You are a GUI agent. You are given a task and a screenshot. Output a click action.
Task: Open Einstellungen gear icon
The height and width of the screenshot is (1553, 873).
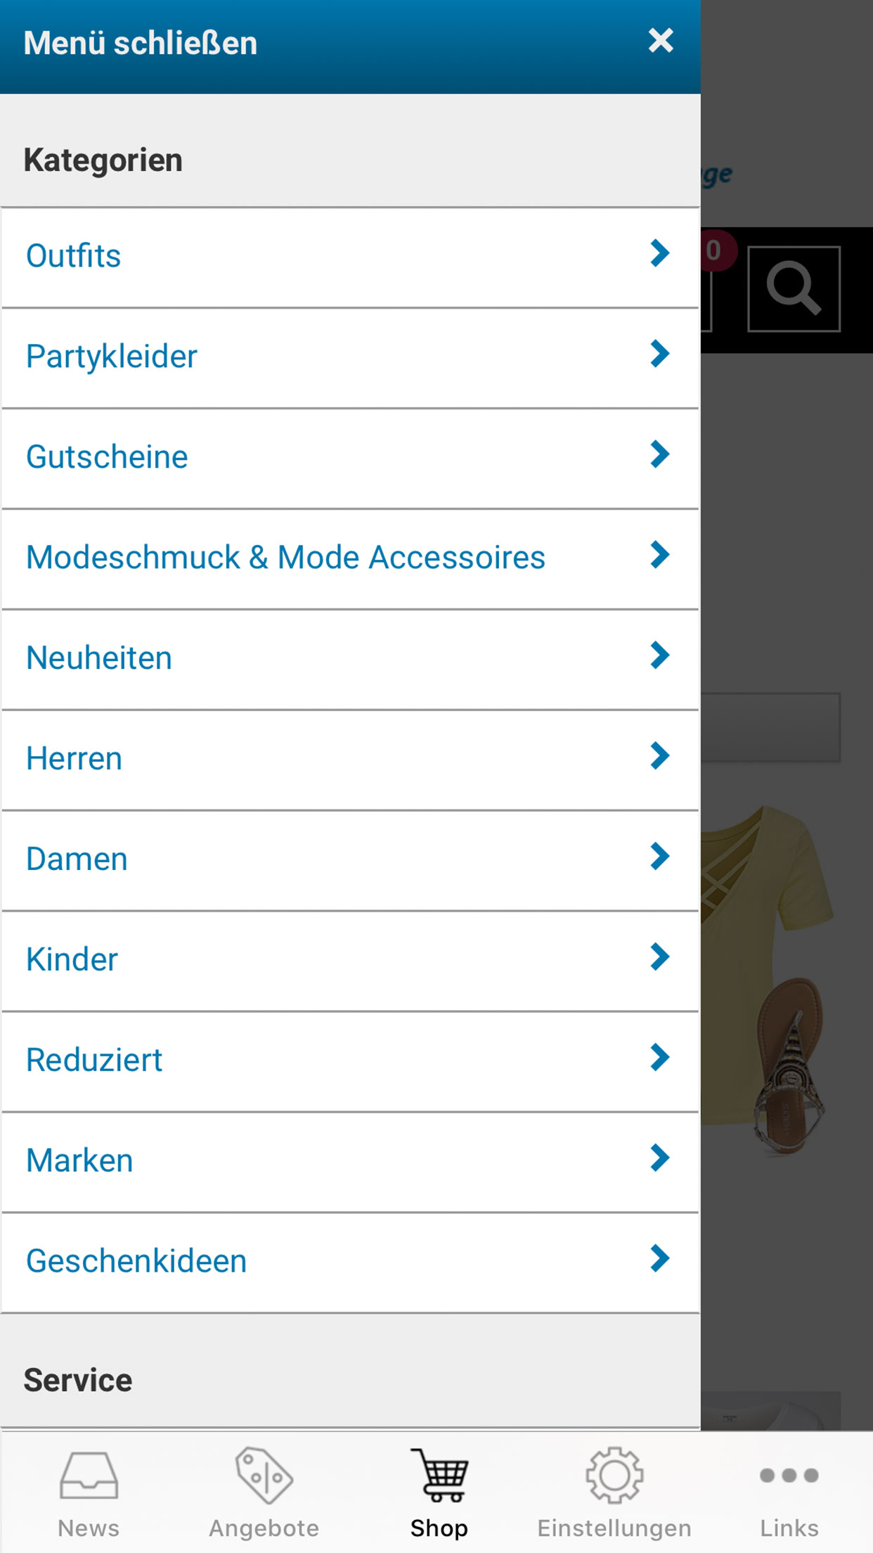point(614,1476)
